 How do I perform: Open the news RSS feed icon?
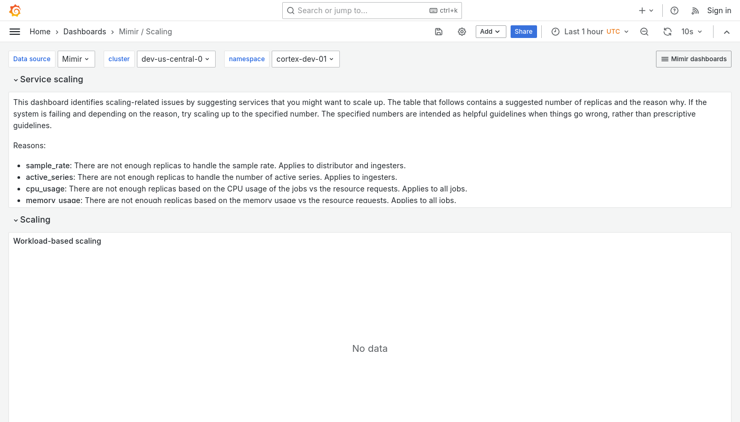click(696, 11)
